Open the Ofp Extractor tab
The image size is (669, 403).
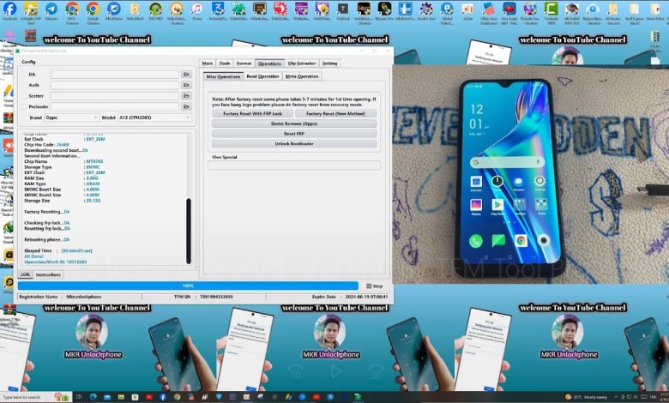[x=302, y=63]
